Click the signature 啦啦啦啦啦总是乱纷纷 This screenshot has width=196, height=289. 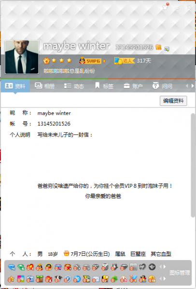click(69, 71)
